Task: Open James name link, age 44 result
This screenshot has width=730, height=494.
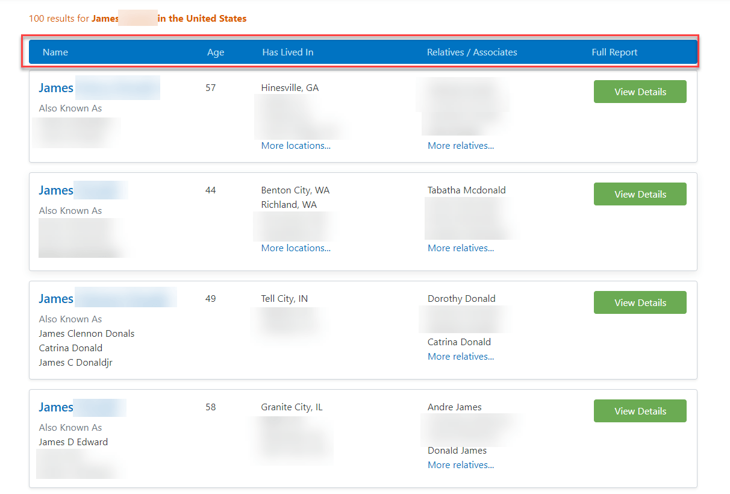Action: 56,190
